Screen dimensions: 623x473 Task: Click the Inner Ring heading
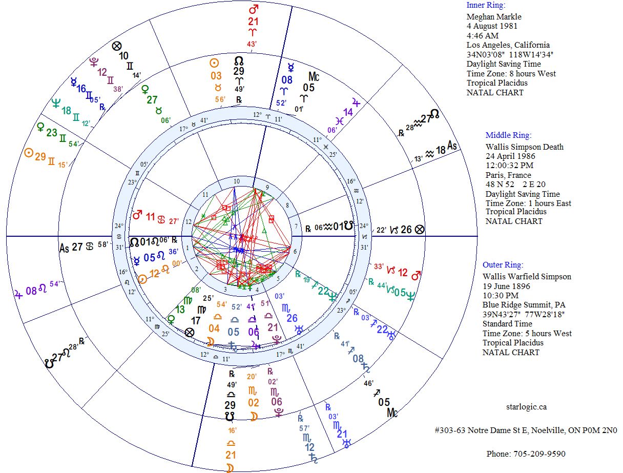(x=486, y=5)
